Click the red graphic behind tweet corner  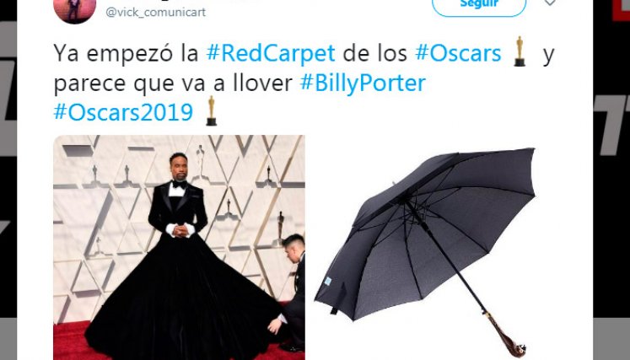click(x=622, y=10)
